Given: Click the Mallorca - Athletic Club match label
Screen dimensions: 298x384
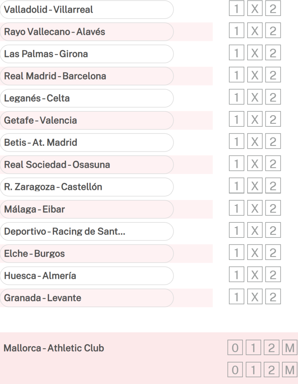Looking at the screenshot, I should pos(54,348).
